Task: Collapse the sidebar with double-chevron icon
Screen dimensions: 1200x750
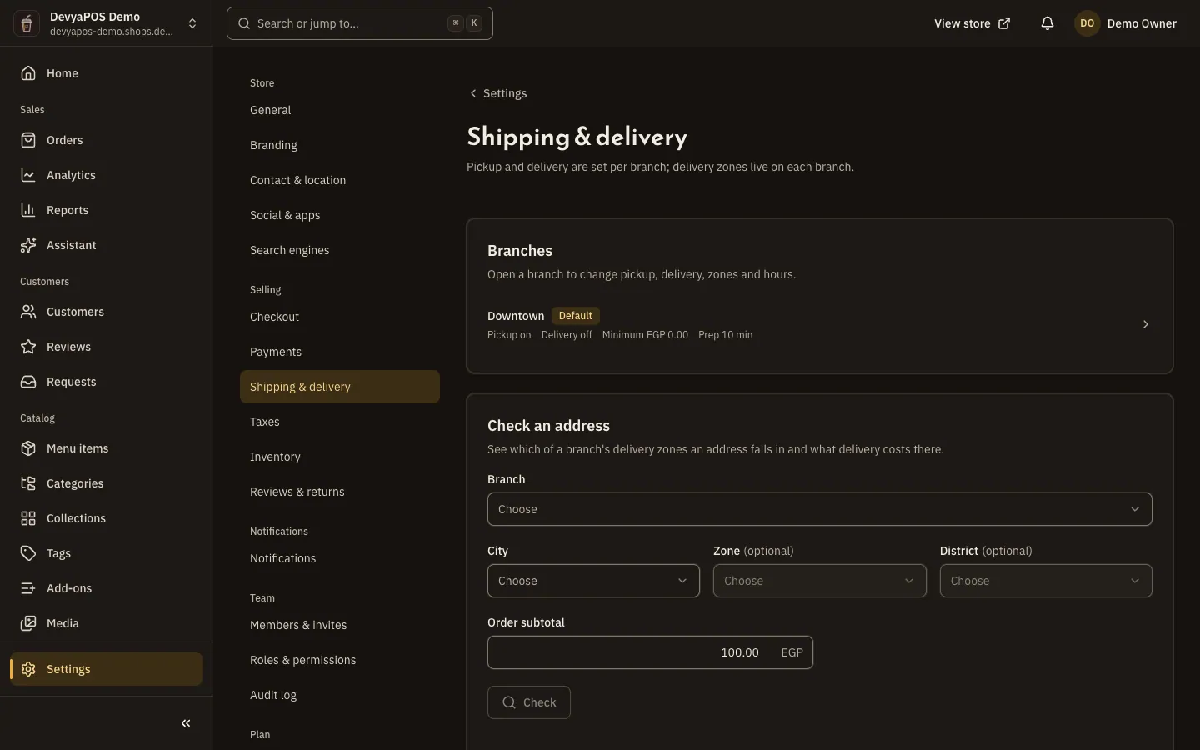Action: (x=186, y=723)
